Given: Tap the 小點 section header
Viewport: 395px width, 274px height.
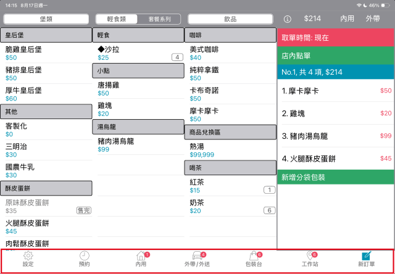Looking at the screenshot, I should (x=138, y=71).
